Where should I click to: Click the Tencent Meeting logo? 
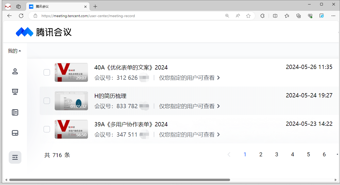coord(44,32)
